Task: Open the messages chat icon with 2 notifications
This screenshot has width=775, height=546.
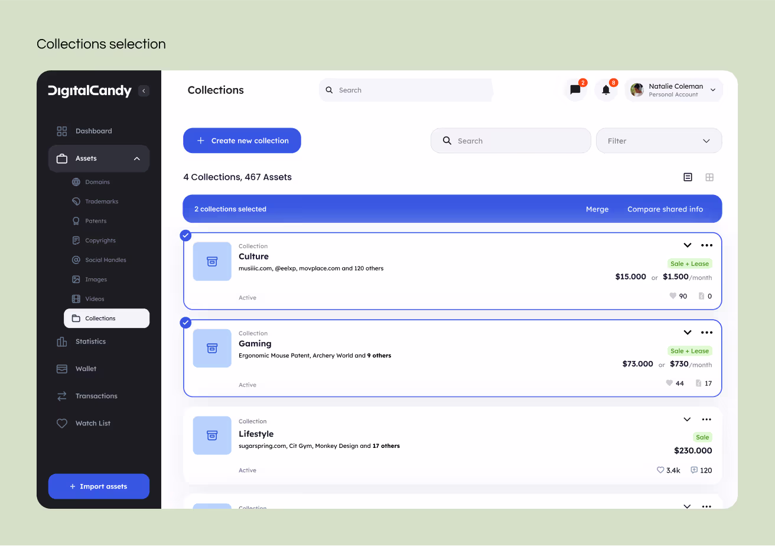Action: [575, 89]
